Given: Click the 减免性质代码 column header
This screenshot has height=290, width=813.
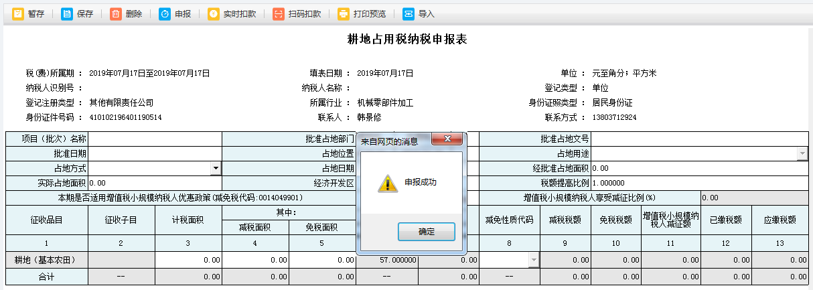Looking at the screenshot, I should point(510,219).
